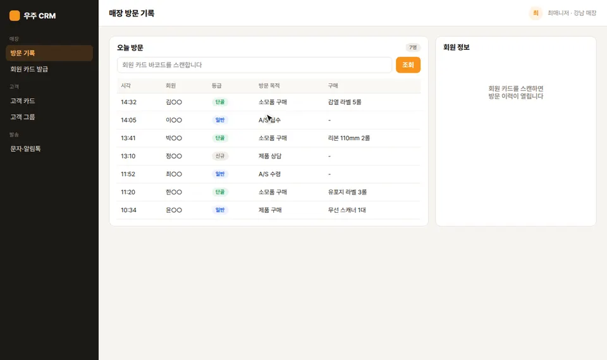This screenshot has height=360, width=607.
Task: Select the 11:20 time cell
Action: click(128, 192)
